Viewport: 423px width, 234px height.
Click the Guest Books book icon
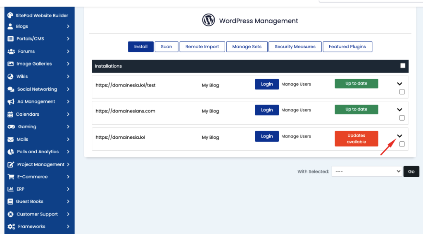(x=10, y=201)
